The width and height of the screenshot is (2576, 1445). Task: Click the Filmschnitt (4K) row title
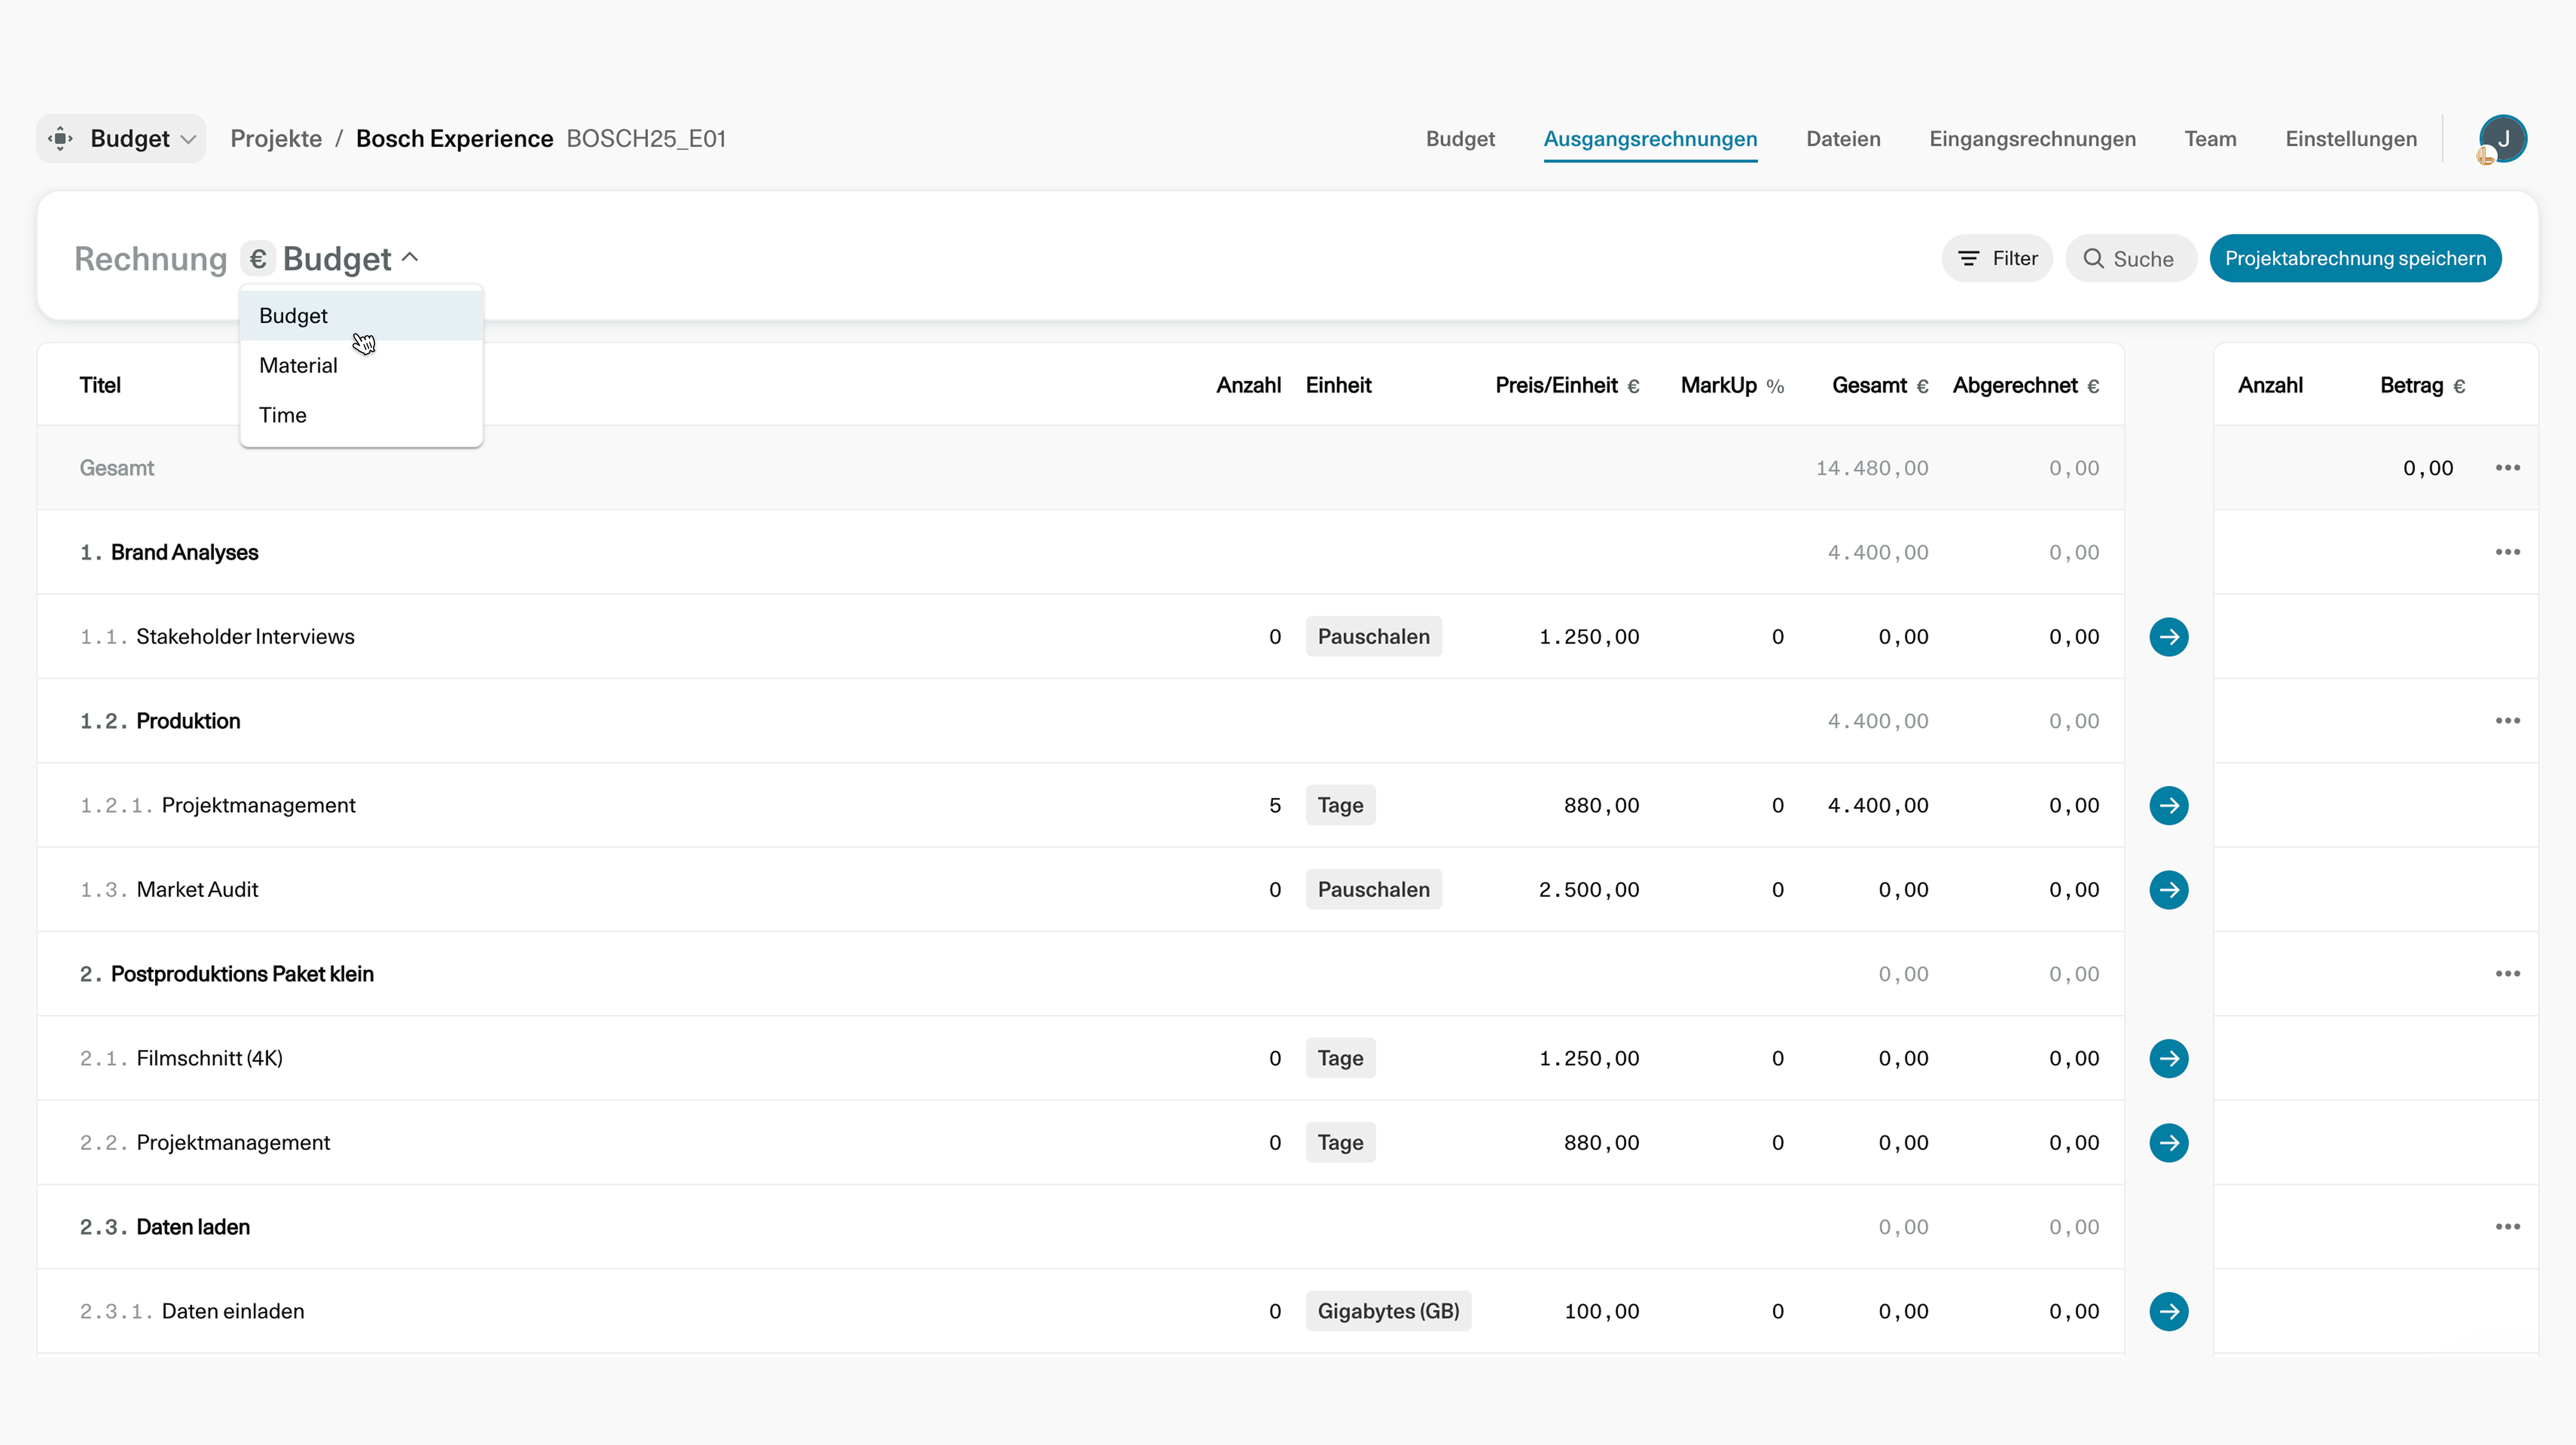209,1058
